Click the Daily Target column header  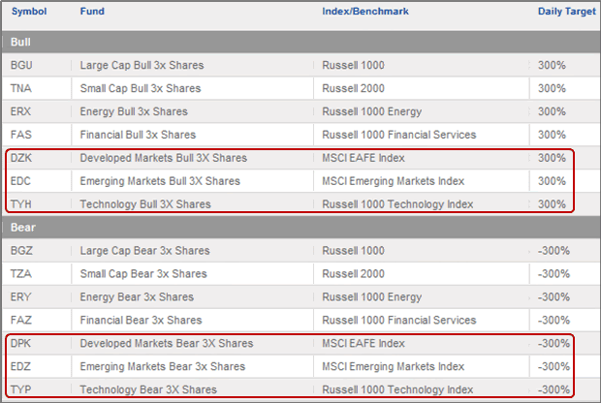coord(567,12)
